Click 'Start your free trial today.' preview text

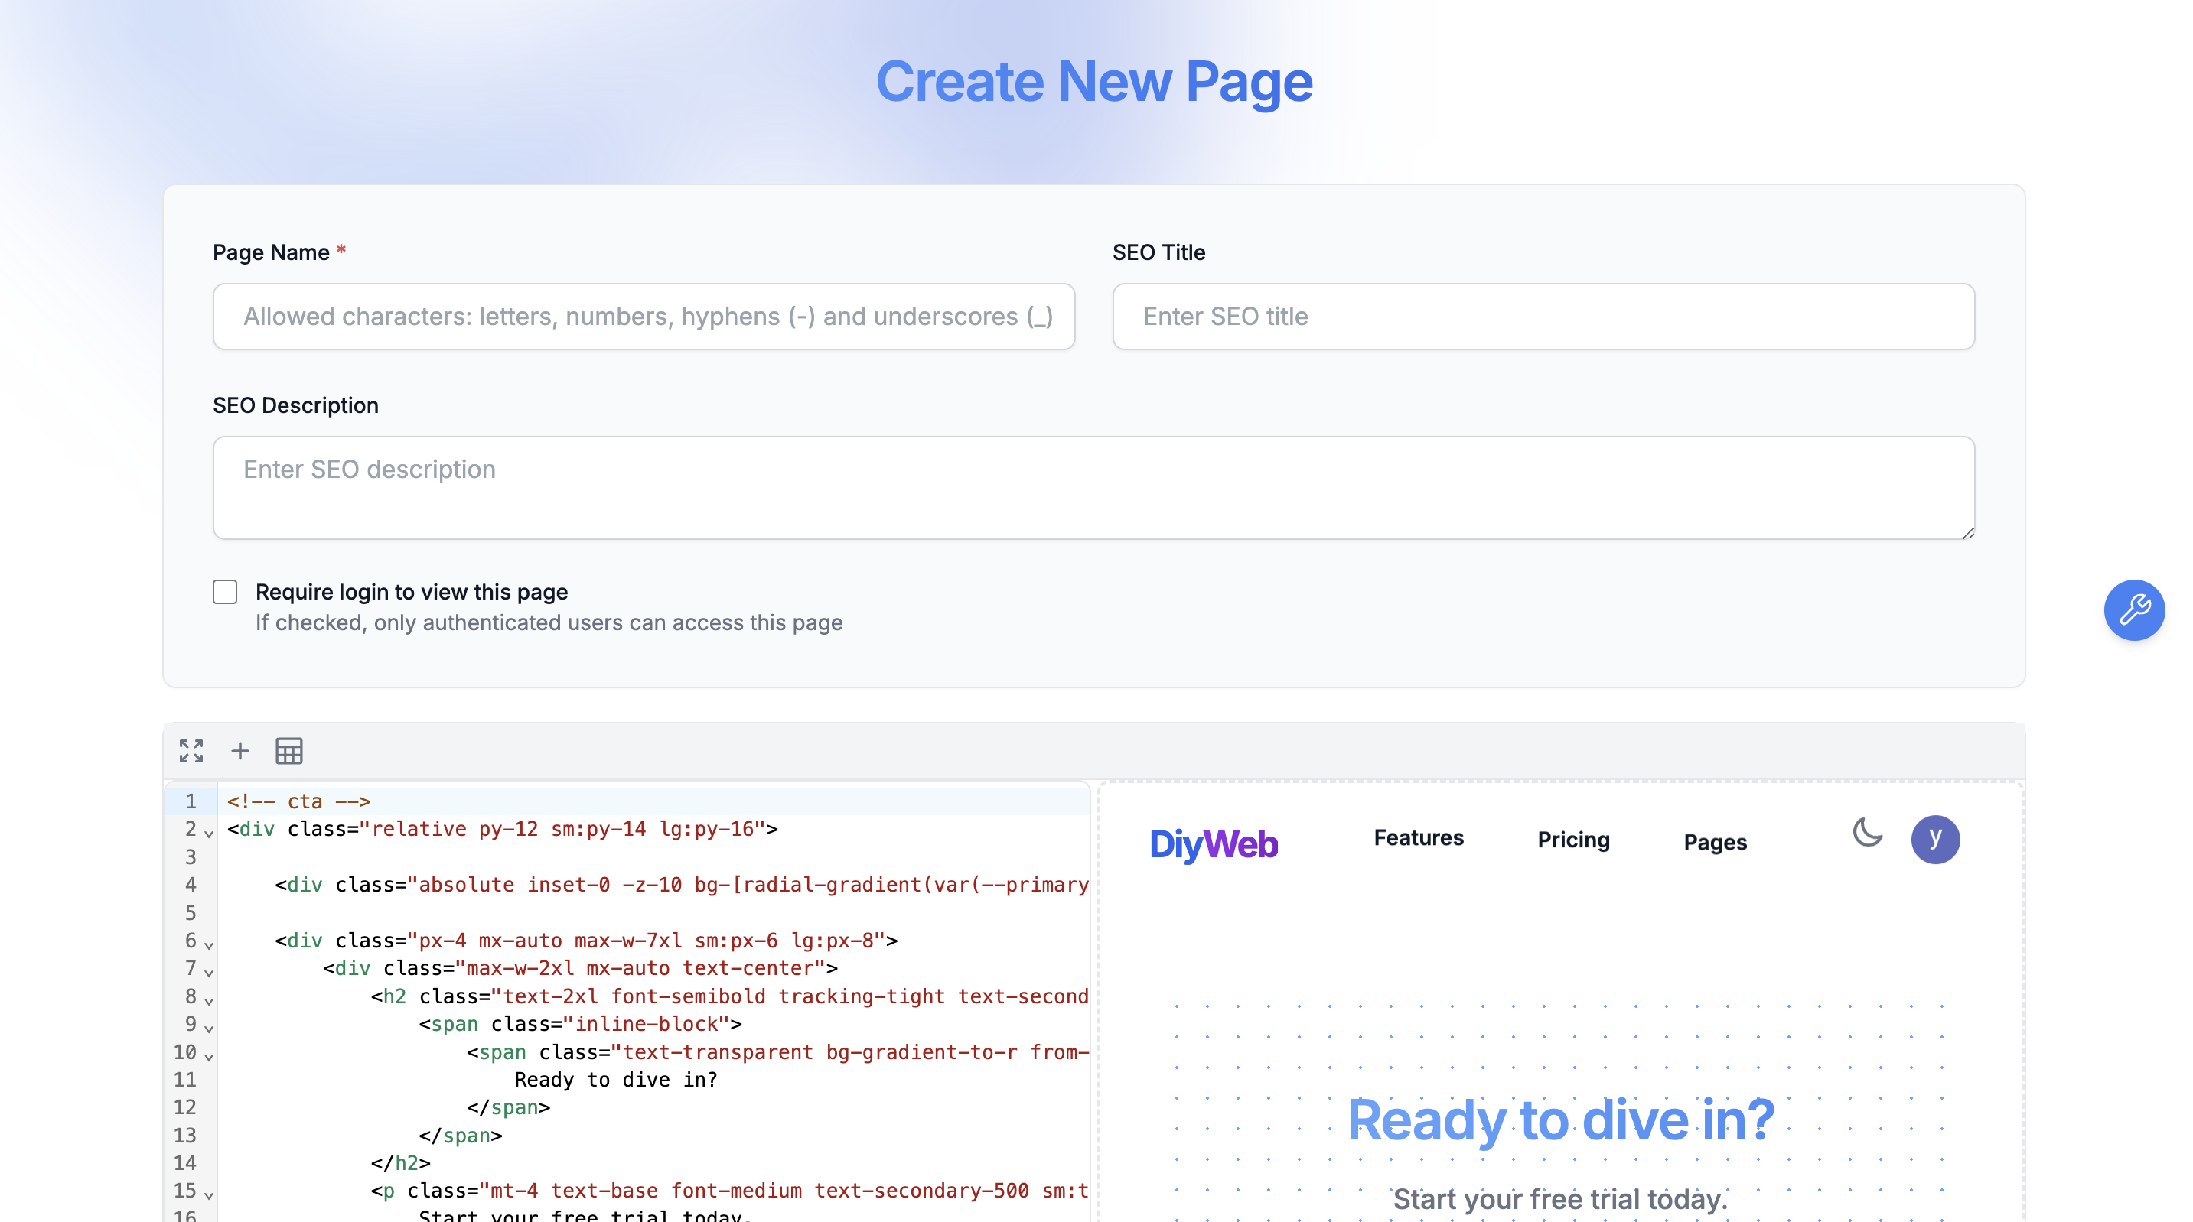[x=1559, y=1198]
